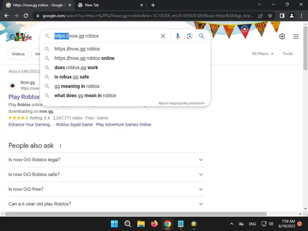Close the New Tab tab
Screen dimensions: 308x231
pyautogui.click(x=142, y=5)
